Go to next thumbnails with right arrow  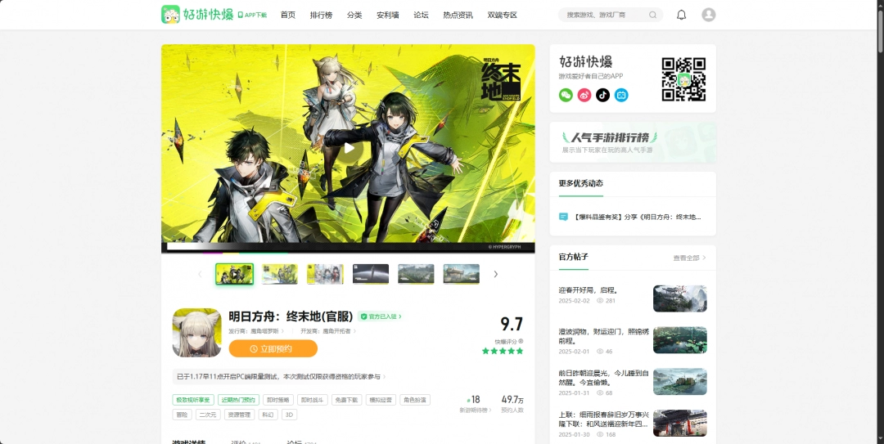495,274
